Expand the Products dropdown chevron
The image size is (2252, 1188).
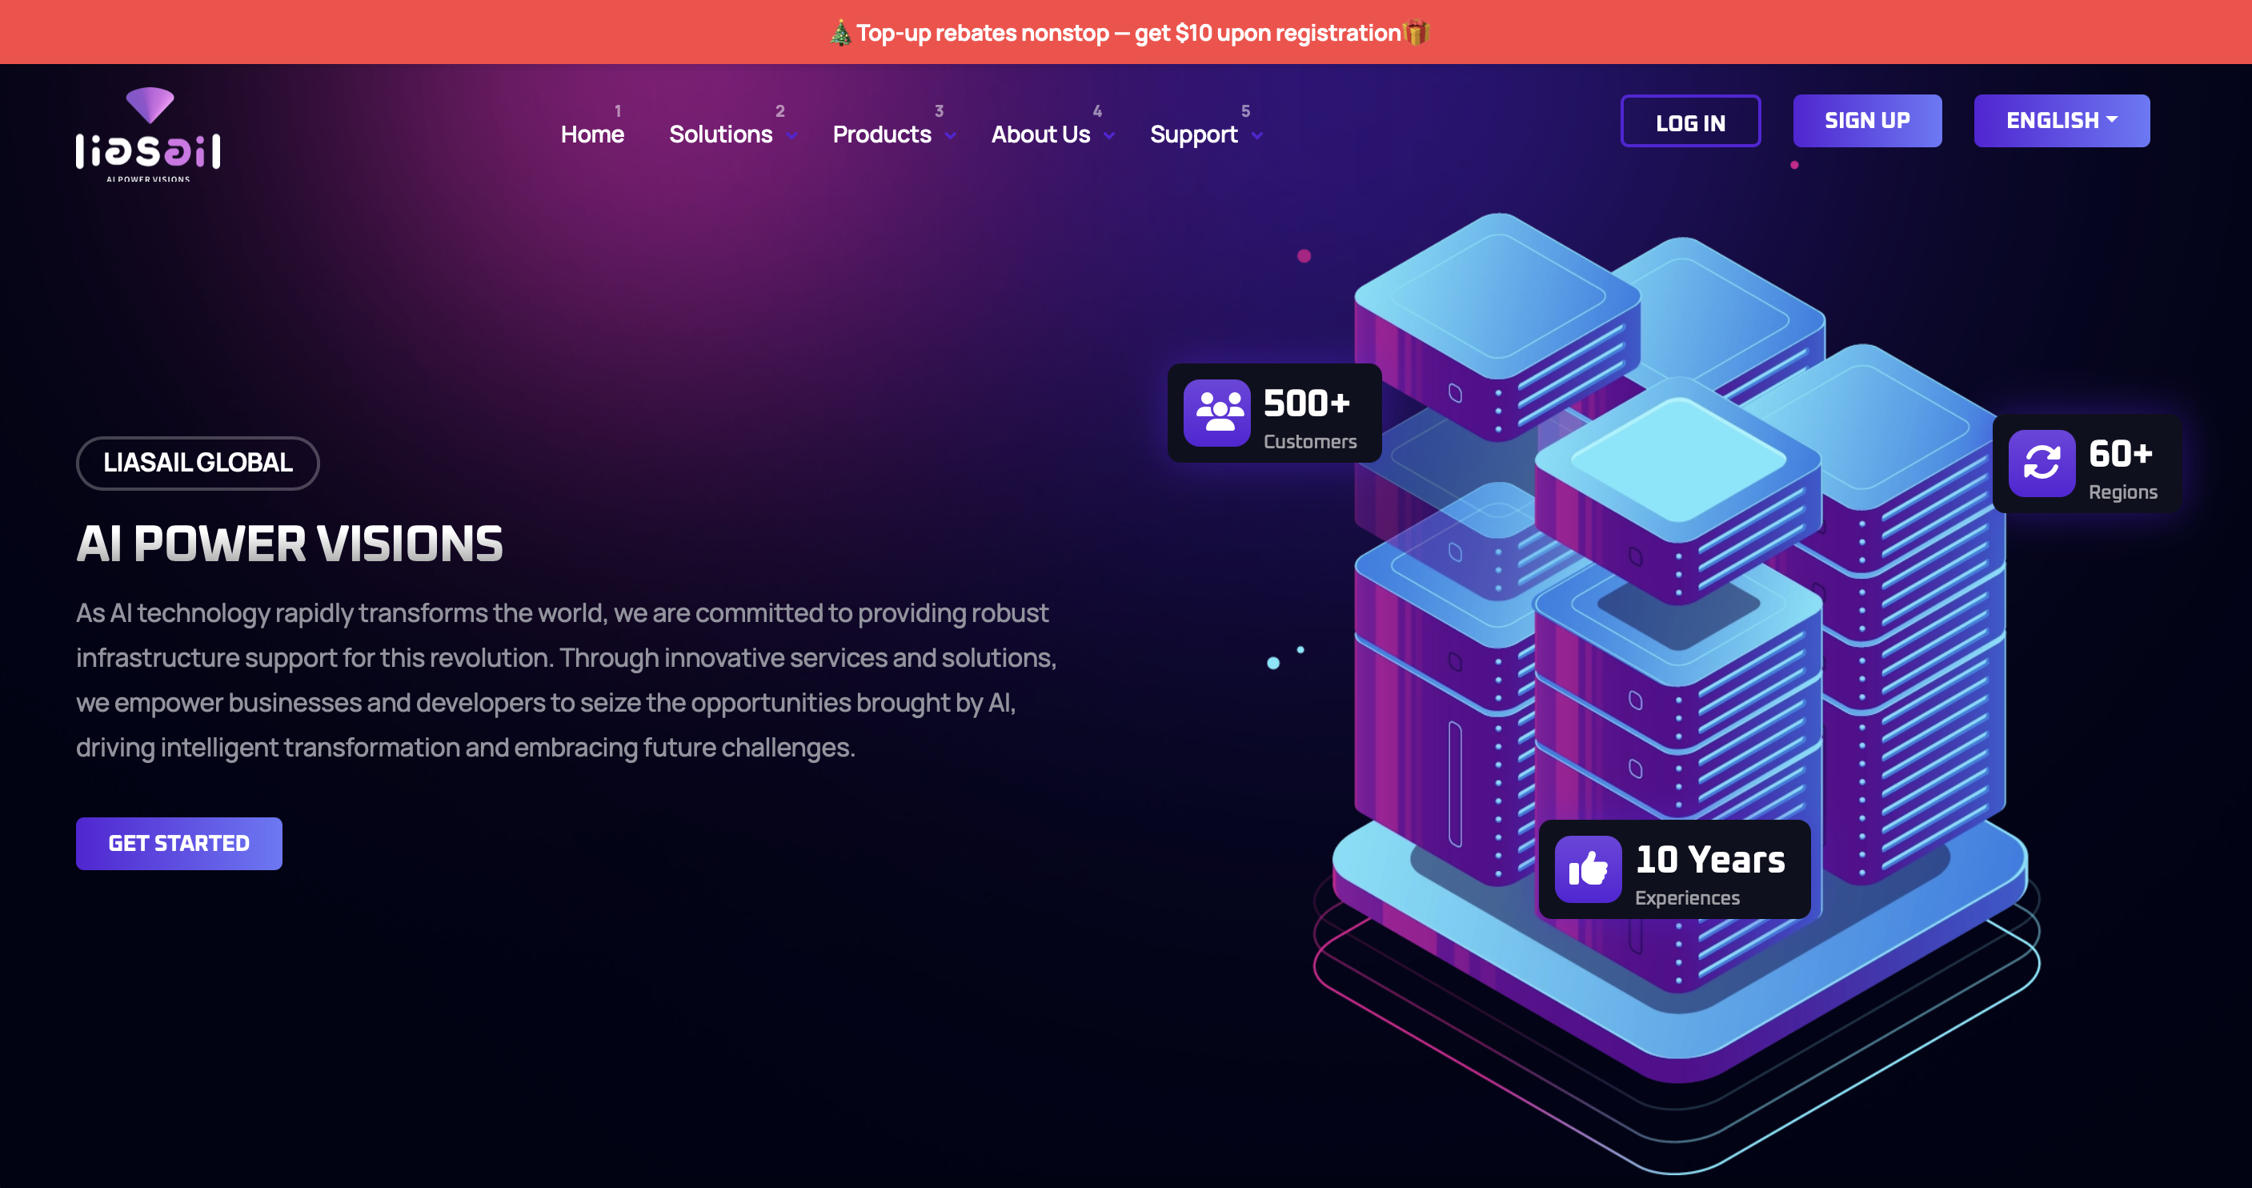tap(950, 135)
